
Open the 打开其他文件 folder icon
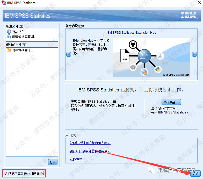point(9,50)
